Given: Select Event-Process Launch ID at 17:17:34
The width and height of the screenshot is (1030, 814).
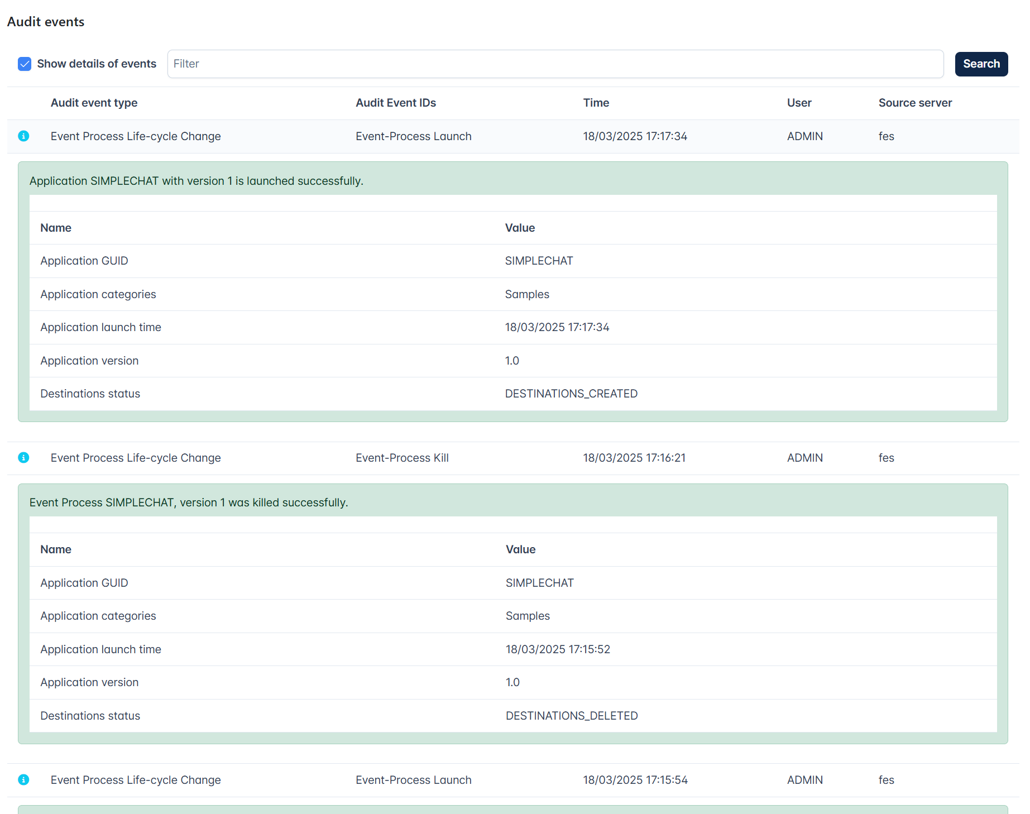Looking at the screenshot, I should tap(413, 136).
